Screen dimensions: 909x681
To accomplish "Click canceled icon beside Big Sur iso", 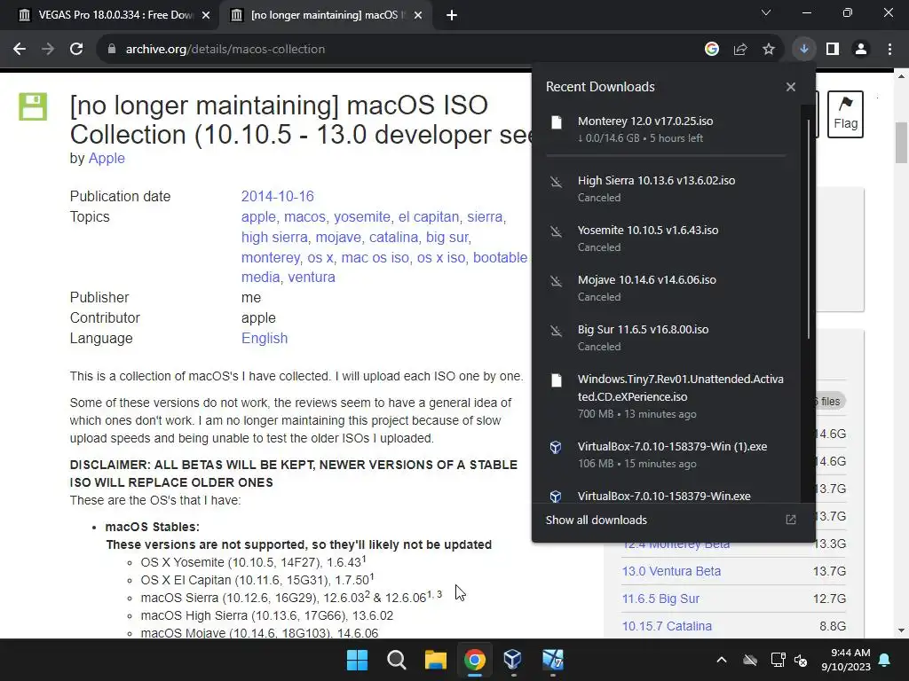I will pos(556,332).
